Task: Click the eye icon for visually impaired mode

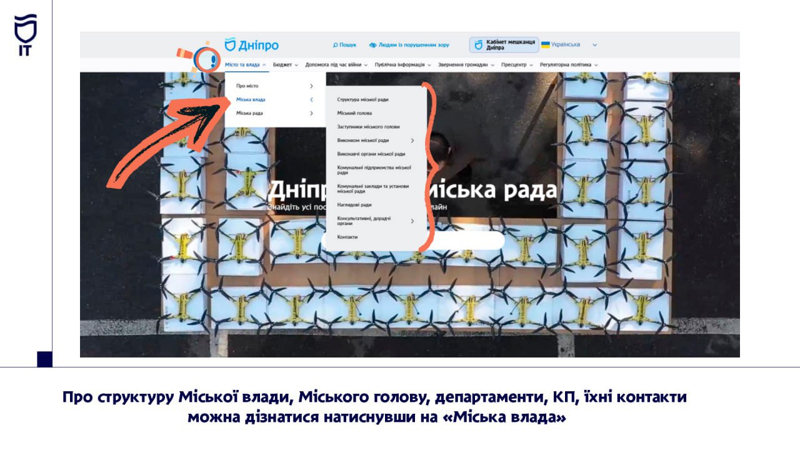Action: [x=372, y=45]
